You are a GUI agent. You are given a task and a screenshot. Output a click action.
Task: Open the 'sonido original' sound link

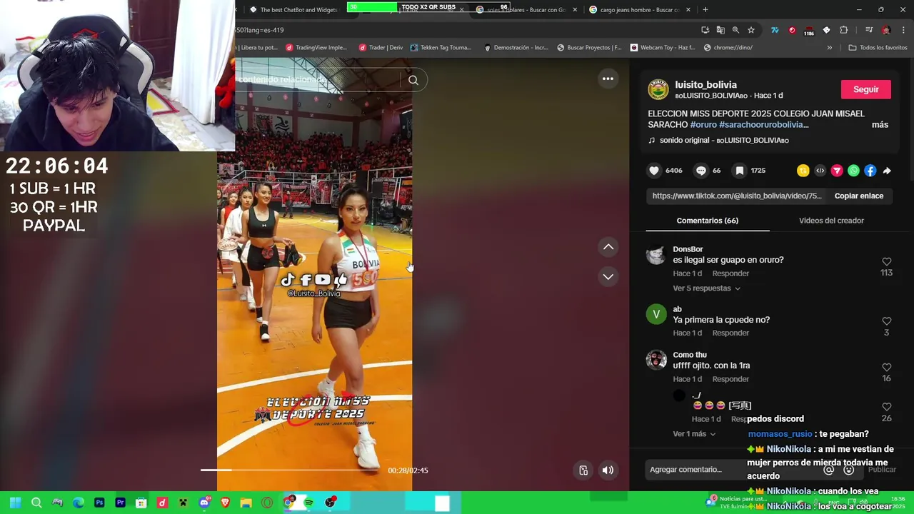pos(724,141)
